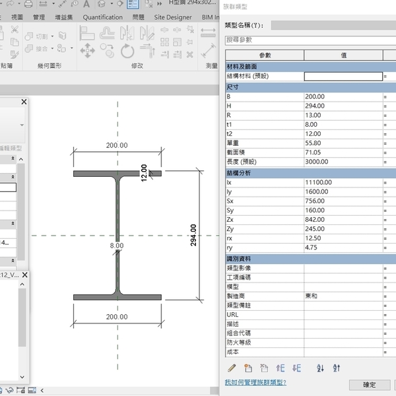Click the Delete Parameter icon
This screenshot has height=396, width=396.
264,368
